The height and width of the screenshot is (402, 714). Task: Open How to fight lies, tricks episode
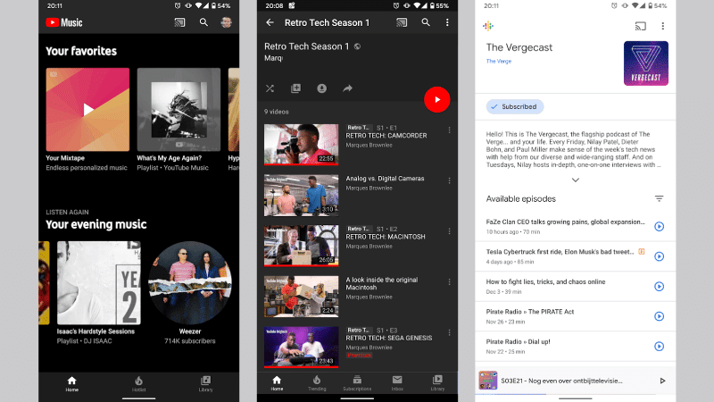coord(545,281)
